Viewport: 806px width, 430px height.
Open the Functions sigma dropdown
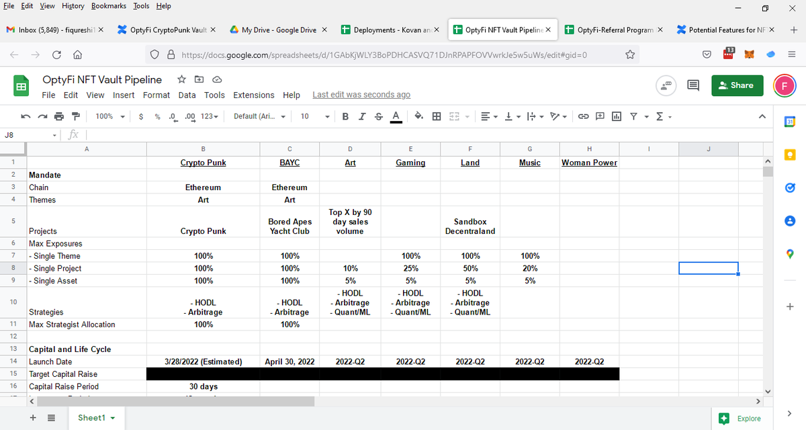click(663, 117)
